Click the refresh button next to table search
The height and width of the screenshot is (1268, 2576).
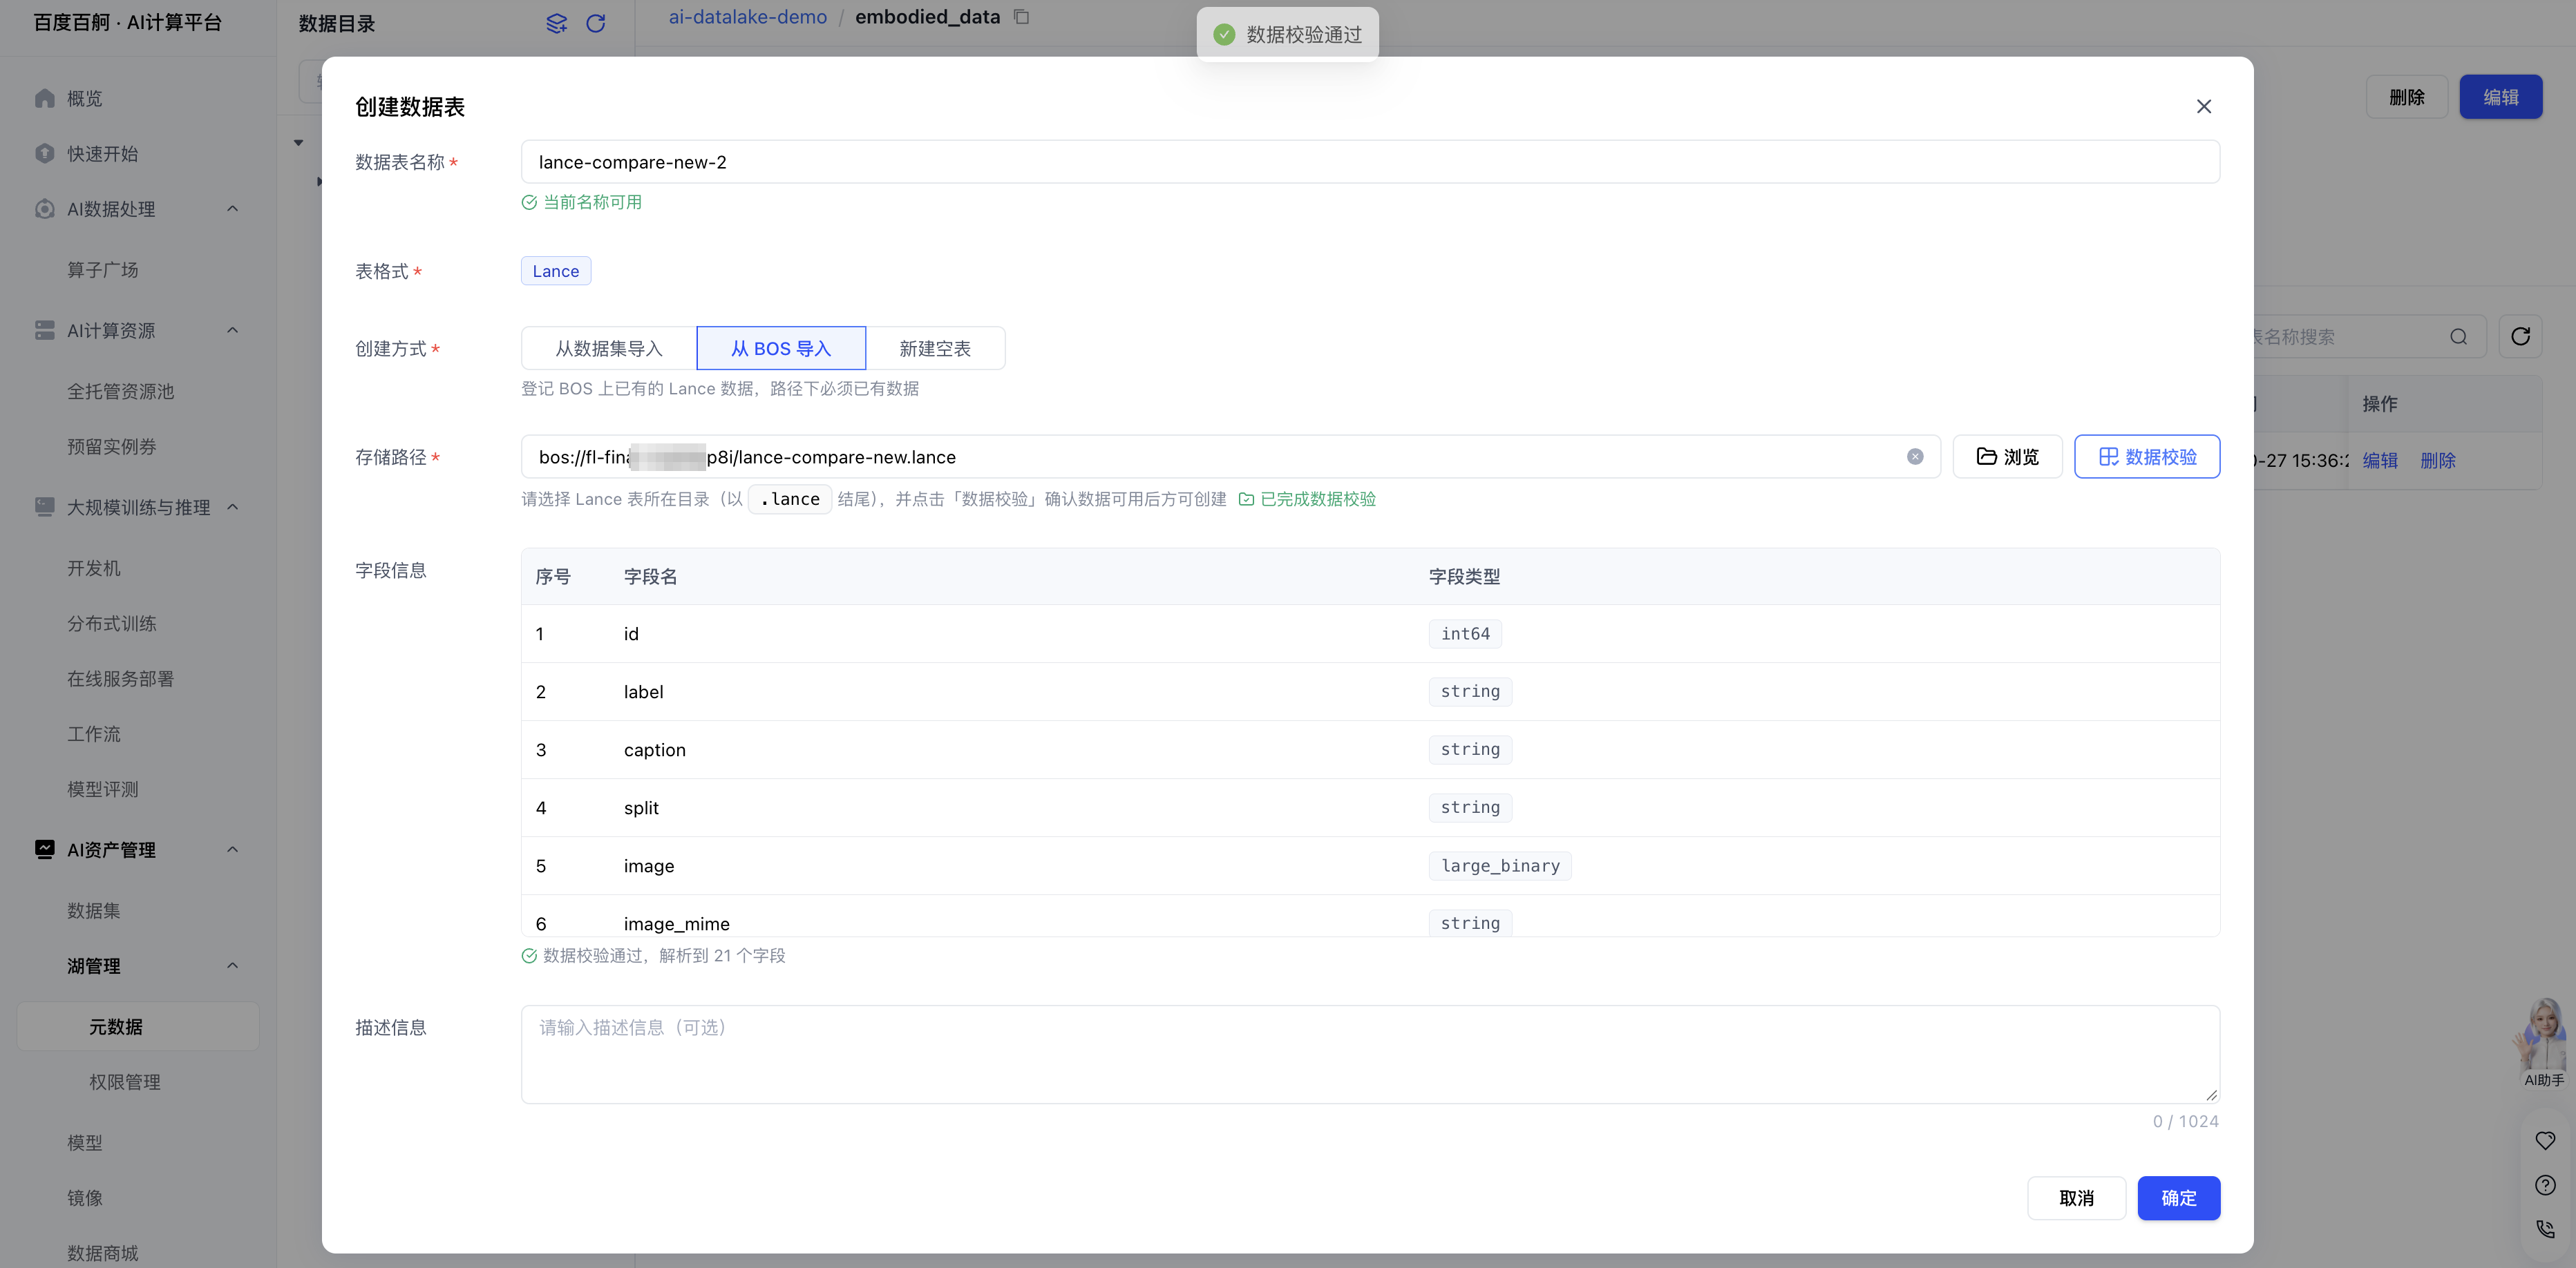[2520, 337]
